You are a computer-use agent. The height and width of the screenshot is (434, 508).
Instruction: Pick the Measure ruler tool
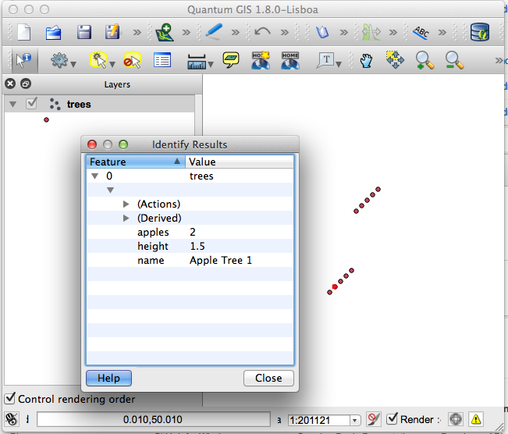(x=197, y=61)
